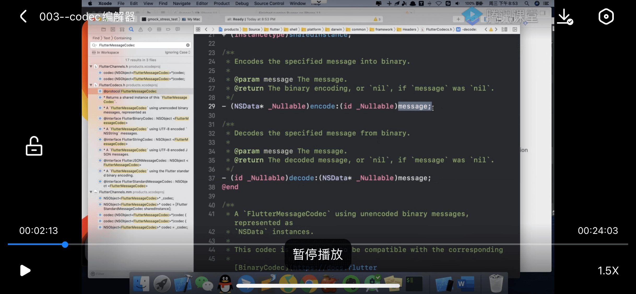Collapse the FlutterCodecs.h results group
The image size is (636, 294).
click(91, 85)
